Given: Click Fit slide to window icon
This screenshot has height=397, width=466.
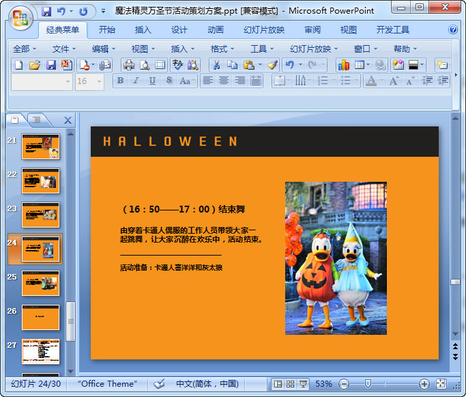Looking at the screenshot, I should coord(441,384).
